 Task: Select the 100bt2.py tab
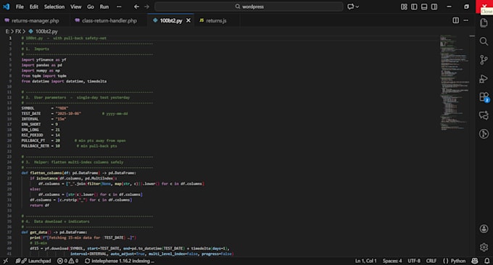point(170,20)
